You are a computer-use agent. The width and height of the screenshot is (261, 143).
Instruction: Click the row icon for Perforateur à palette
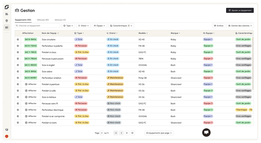pyautogui.click(x=18, y=46)
